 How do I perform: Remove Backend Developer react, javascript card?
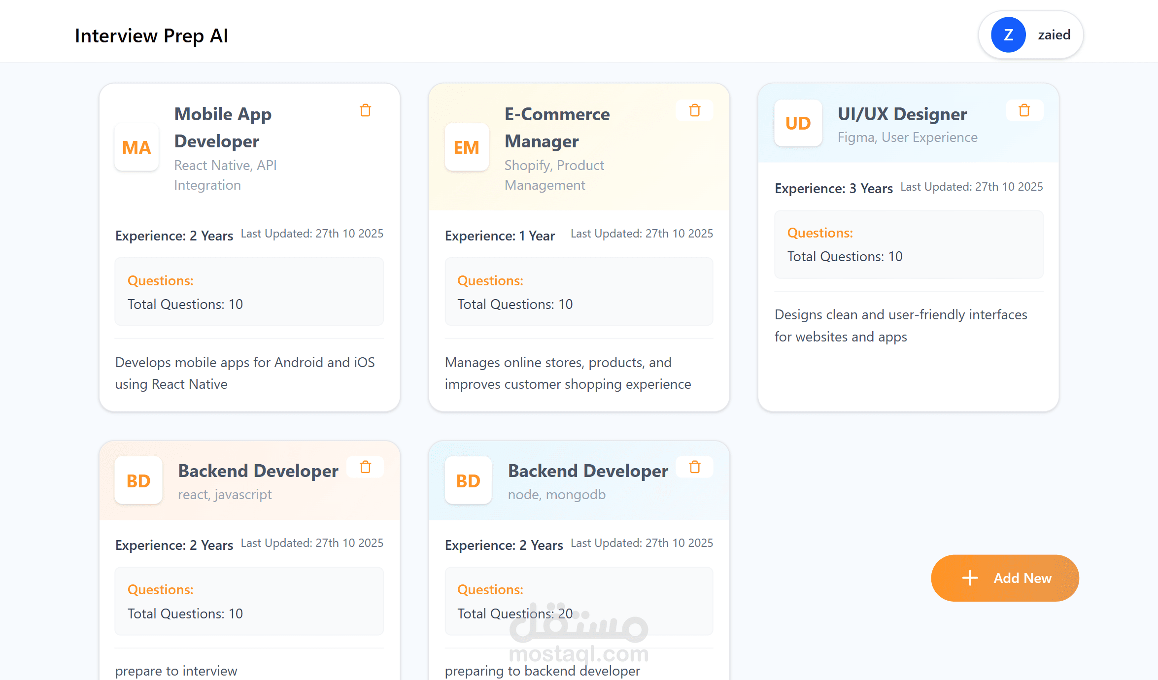pos(365,467)
